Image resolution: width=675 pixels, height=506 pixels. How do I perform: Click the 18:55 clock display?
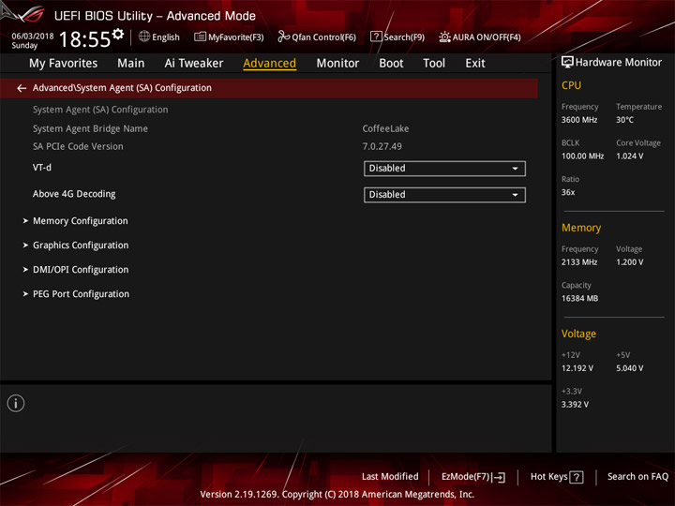point(84,39)
